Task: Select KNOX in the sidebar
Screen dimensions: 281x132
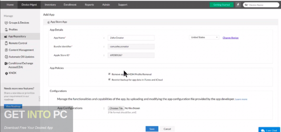Action: coord(12,73)
